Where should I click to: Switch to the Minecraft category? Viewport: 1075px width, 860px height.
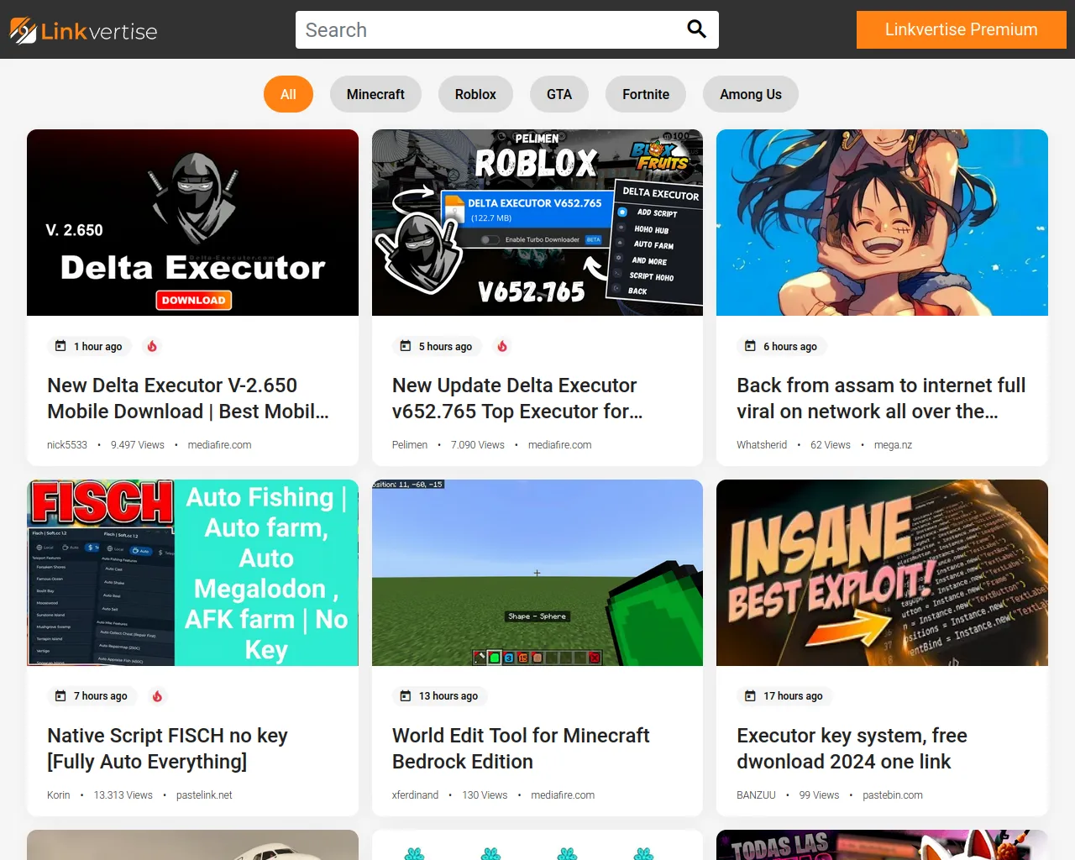coord(375,94)
